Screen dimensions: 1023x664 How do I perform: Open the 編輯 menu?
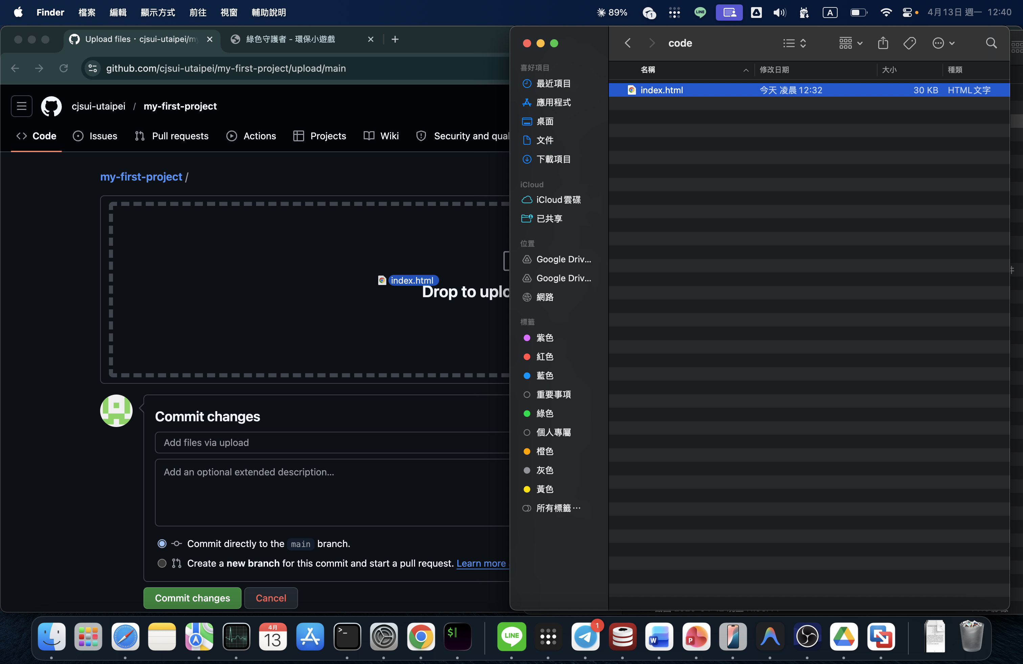[x=118, y=13]
